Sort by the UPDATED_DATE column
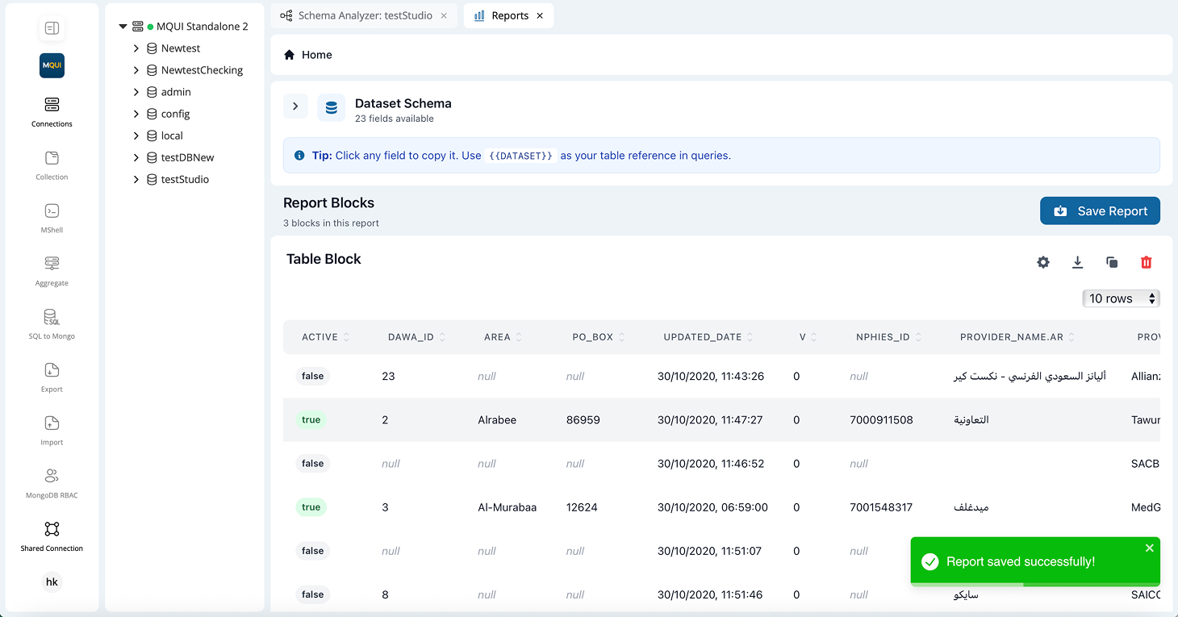 pos(703,337)
